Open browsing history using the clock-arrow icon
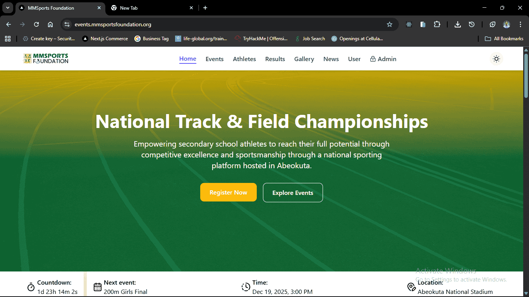Screen dimensions: 529x297 472,24
